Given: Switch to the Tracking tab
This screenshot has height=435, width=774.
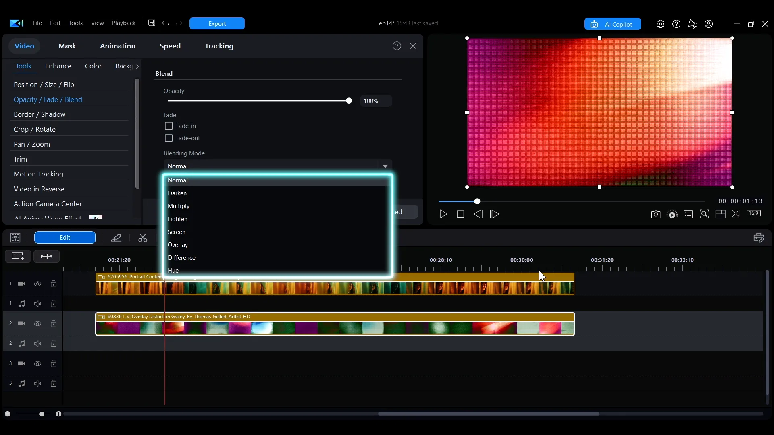Looking at the screenshot, I should point(219,46).
